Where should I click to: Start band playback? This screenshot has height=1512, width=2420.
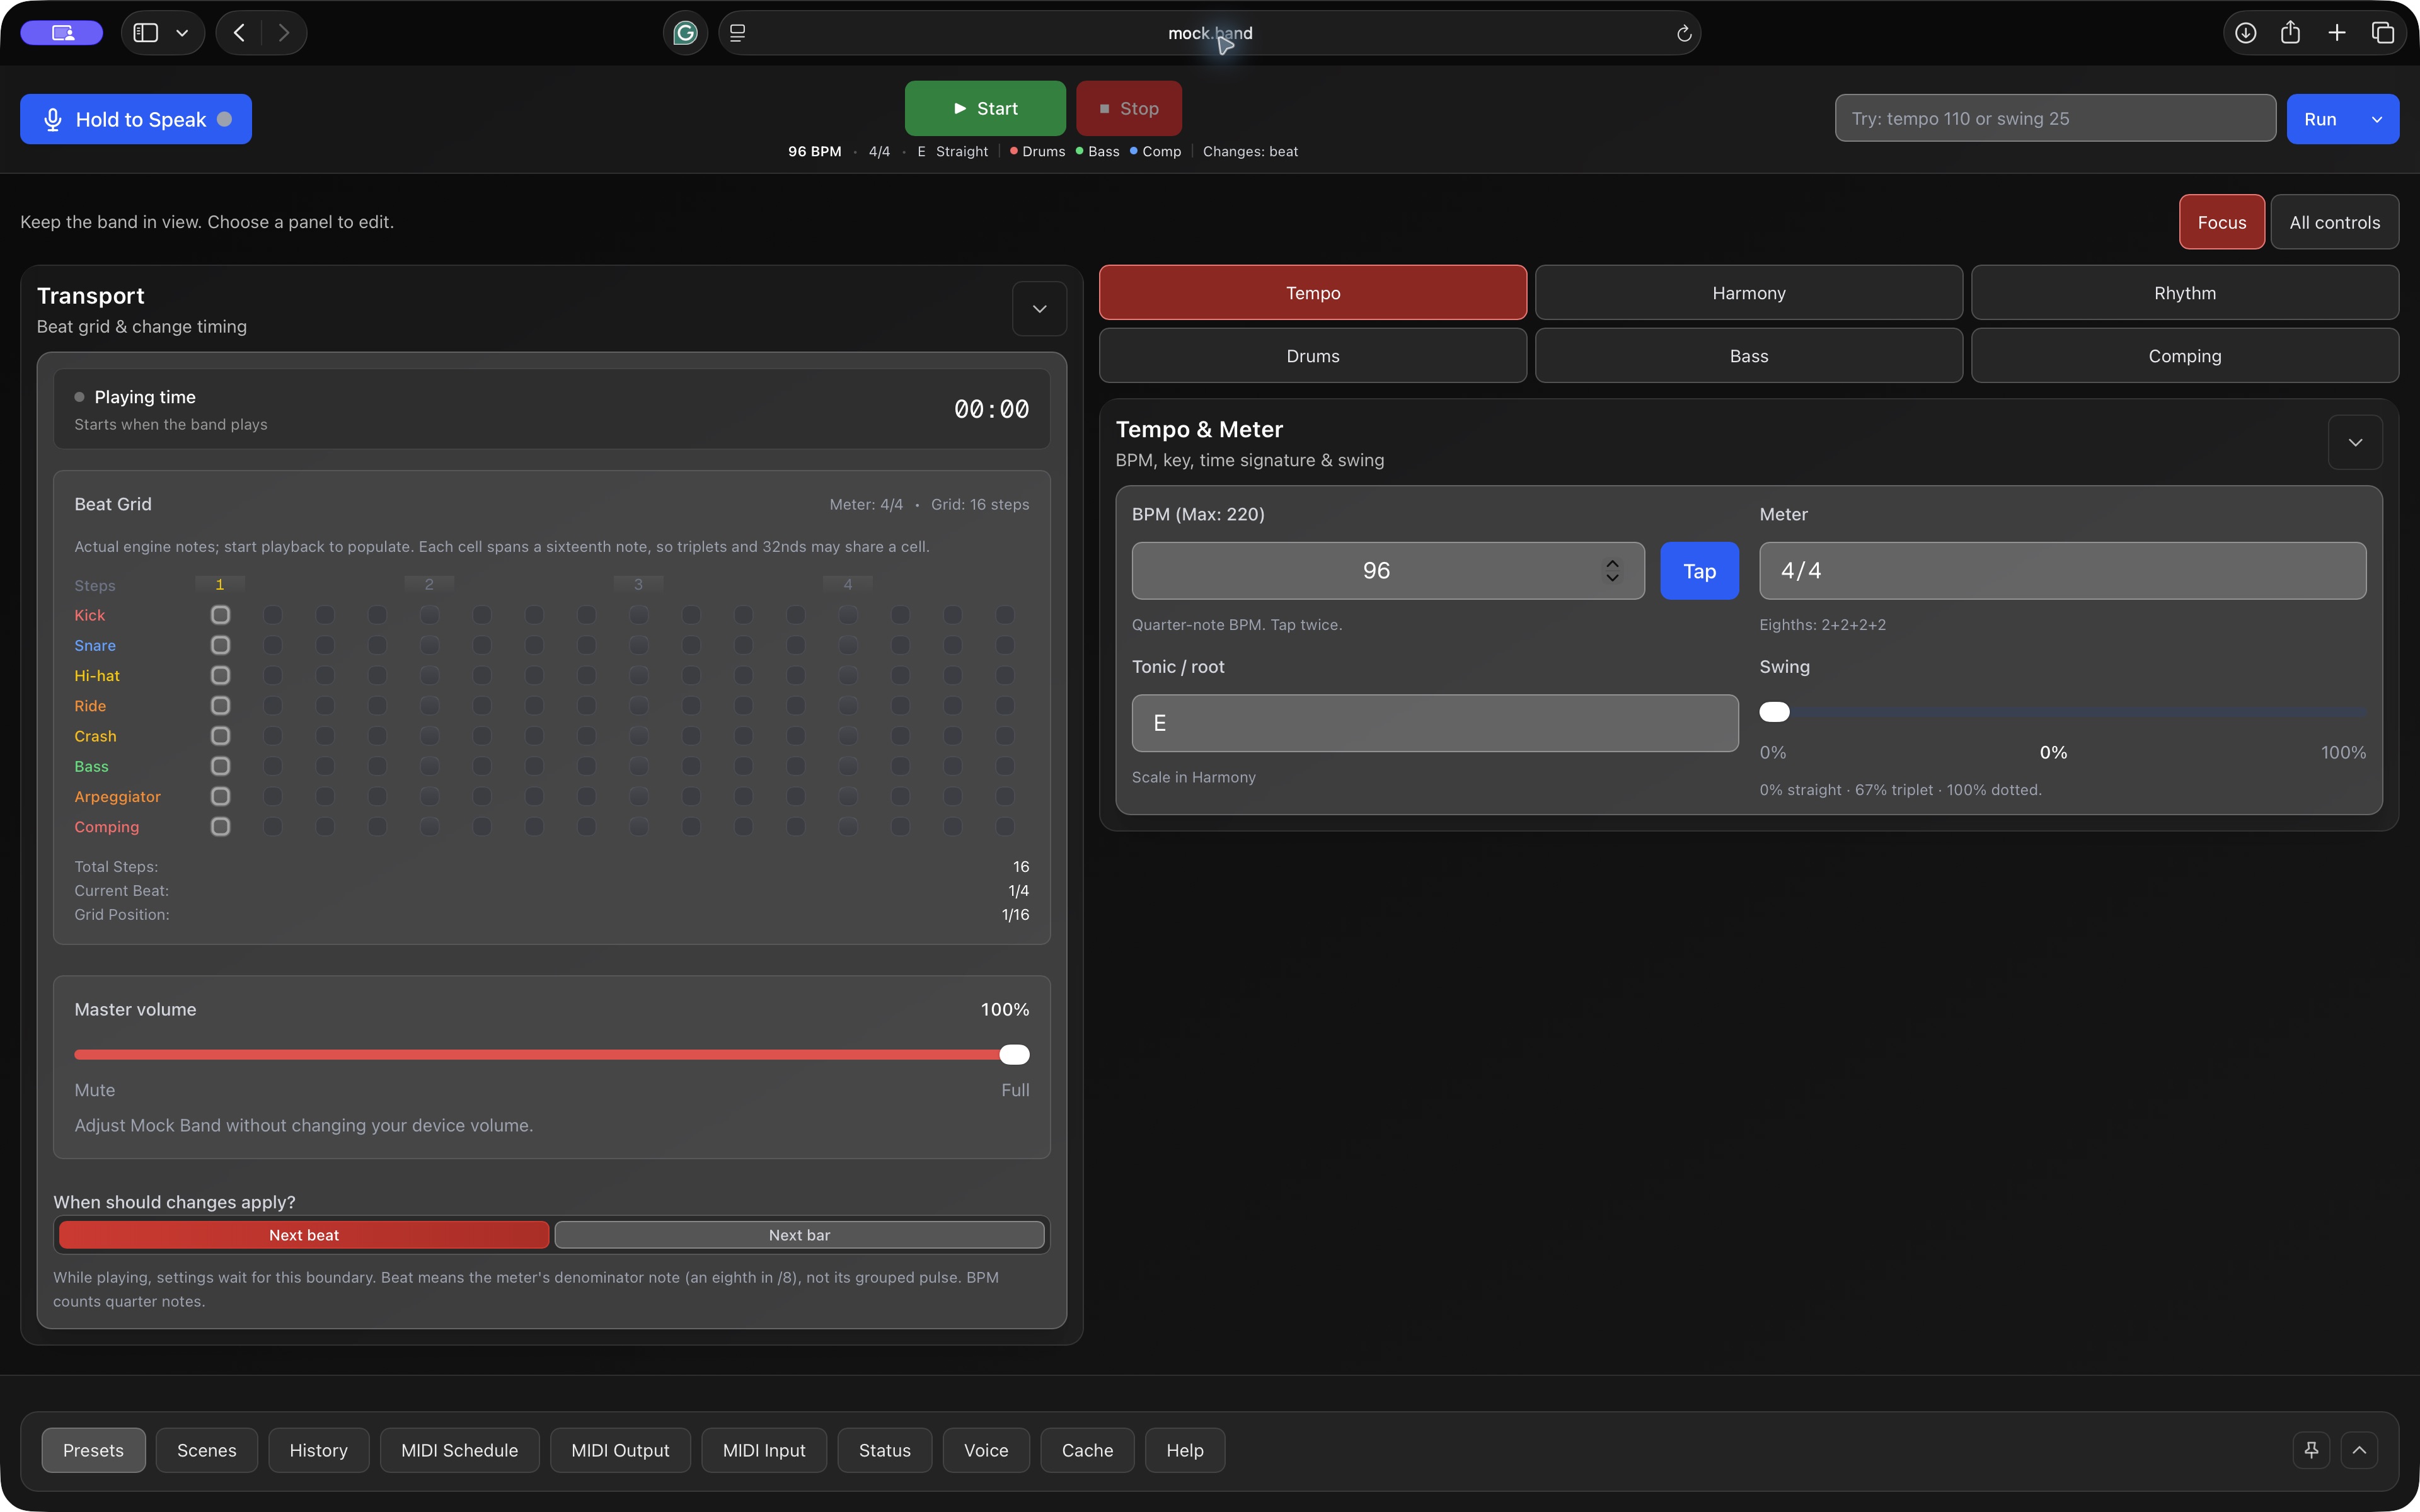point(985,108)
